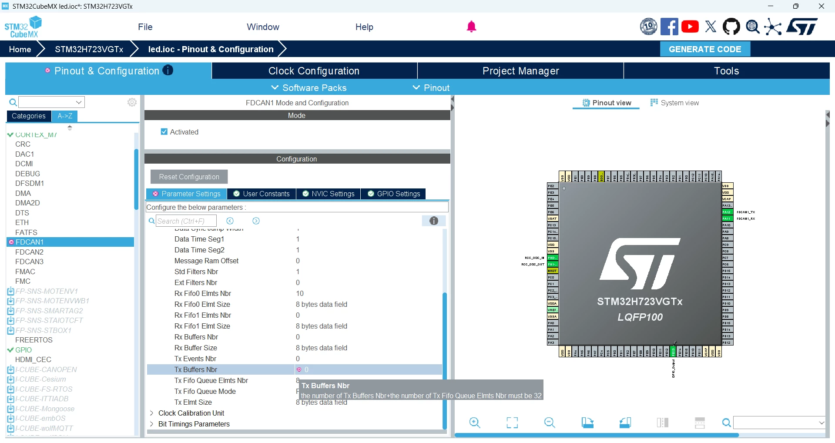This screenshot has width=835, height=443.
Task: Click the parameter list vertical scrollbar
Action: tap(445, 361)
